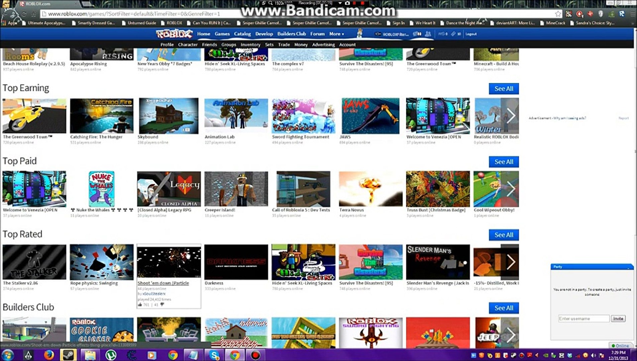Open the Nuke the Whales thumbnail
Viewport: 637px width, 361px height.
(102, 189)
